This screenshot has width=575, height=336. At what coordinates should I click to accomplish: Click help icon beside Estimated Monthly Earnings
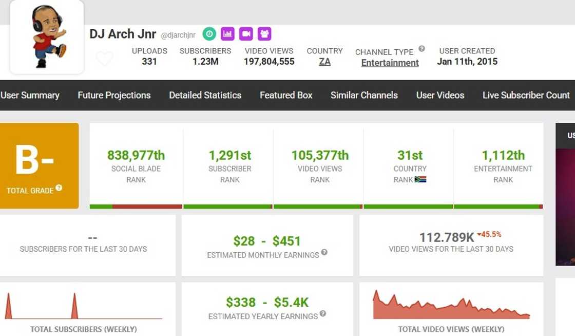click(324, 253)
